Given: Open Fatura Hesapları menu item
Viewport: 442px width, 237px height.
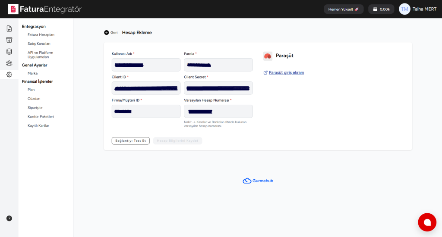Looking at the screenshot, I should (41, 34).
